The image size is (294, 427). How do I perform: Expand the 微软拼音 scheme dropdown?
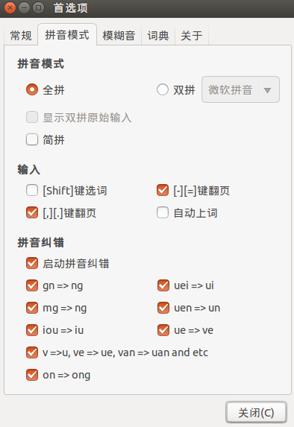(x=240, y=89)
